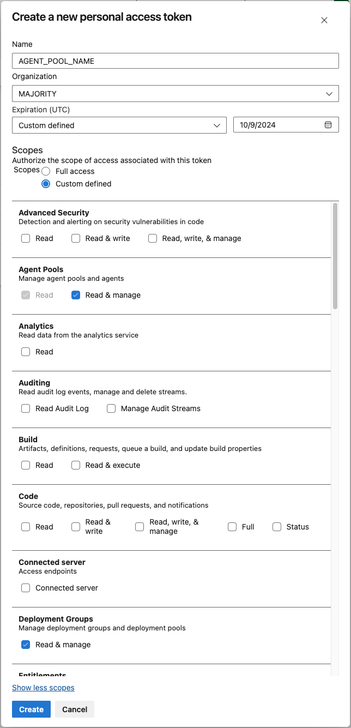Viewport: 351px width, 728px height.
Task: Click the Cancel button
Action: pos(75,709)
